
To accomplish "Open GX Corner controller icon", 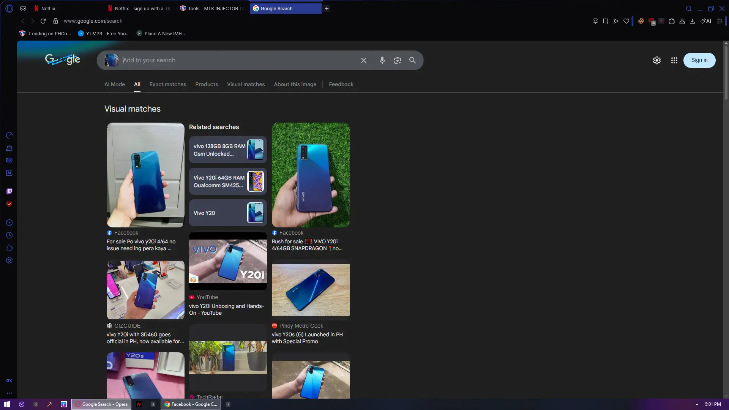I will click(x=23, y=8).
